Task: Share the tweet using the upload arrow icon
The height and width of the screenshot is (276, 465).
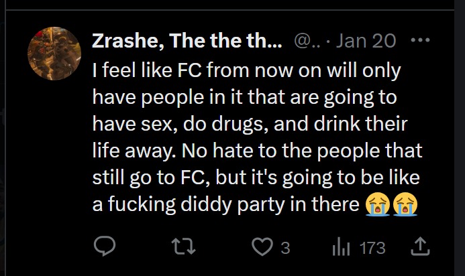Action: click(x=420, y=247)
